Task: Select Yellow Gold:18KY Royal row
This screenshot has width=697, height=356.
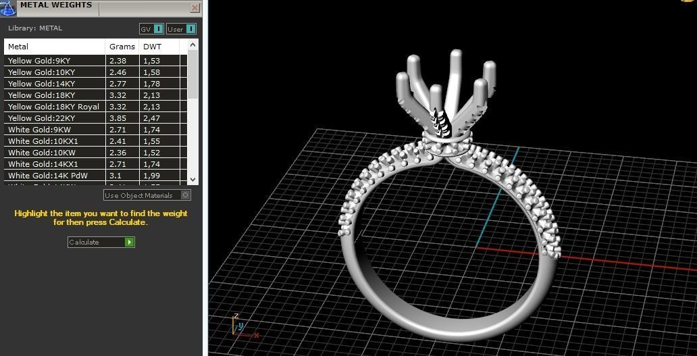Action: pyautogui.click(x=96, y=107)
